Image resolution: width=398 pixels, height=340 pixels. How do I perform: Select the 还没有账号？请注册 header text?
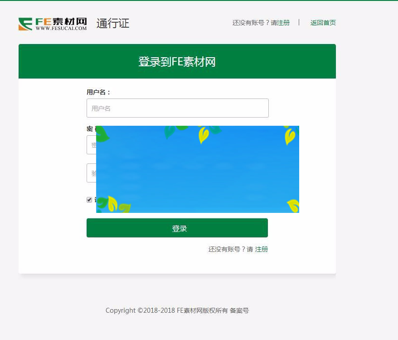pyautogui.click(x=261, y=23)
